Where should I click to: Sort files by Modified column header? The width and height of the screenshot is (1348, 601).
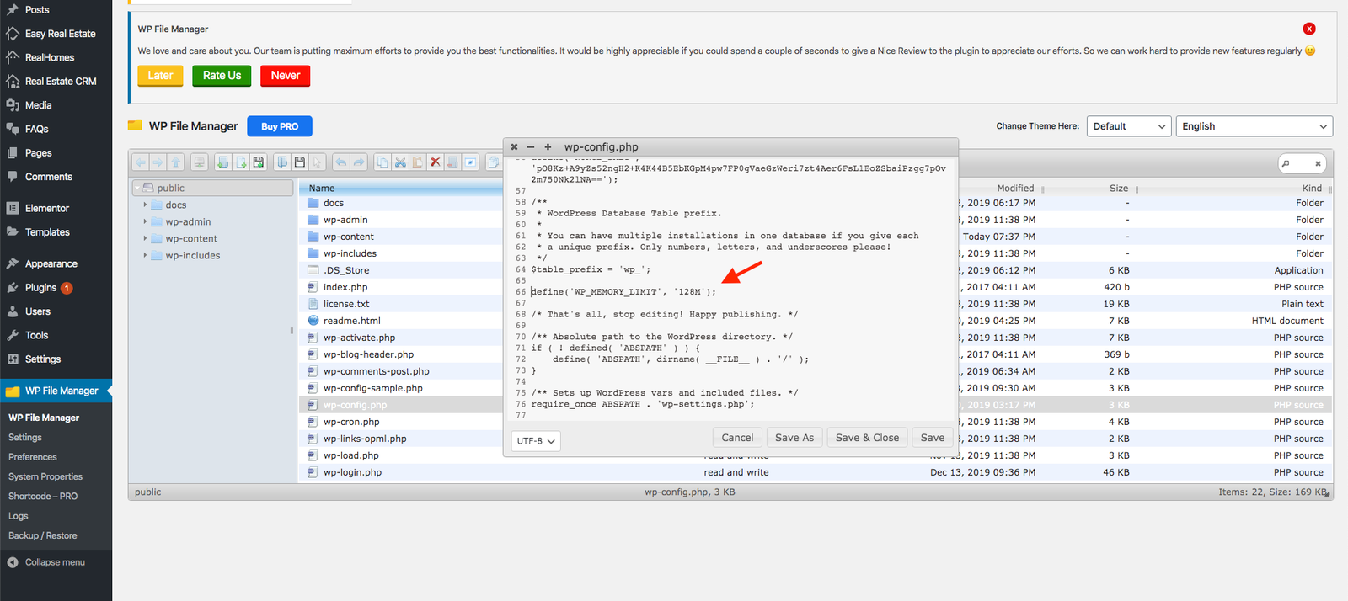tap(1015, 189)
